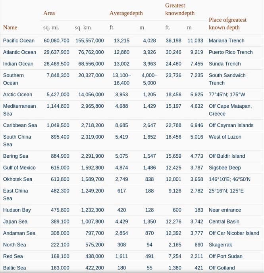Click the Place ofgreatest known depth header
This screenshot has width=264, height=273.
(x=227, y=24)
